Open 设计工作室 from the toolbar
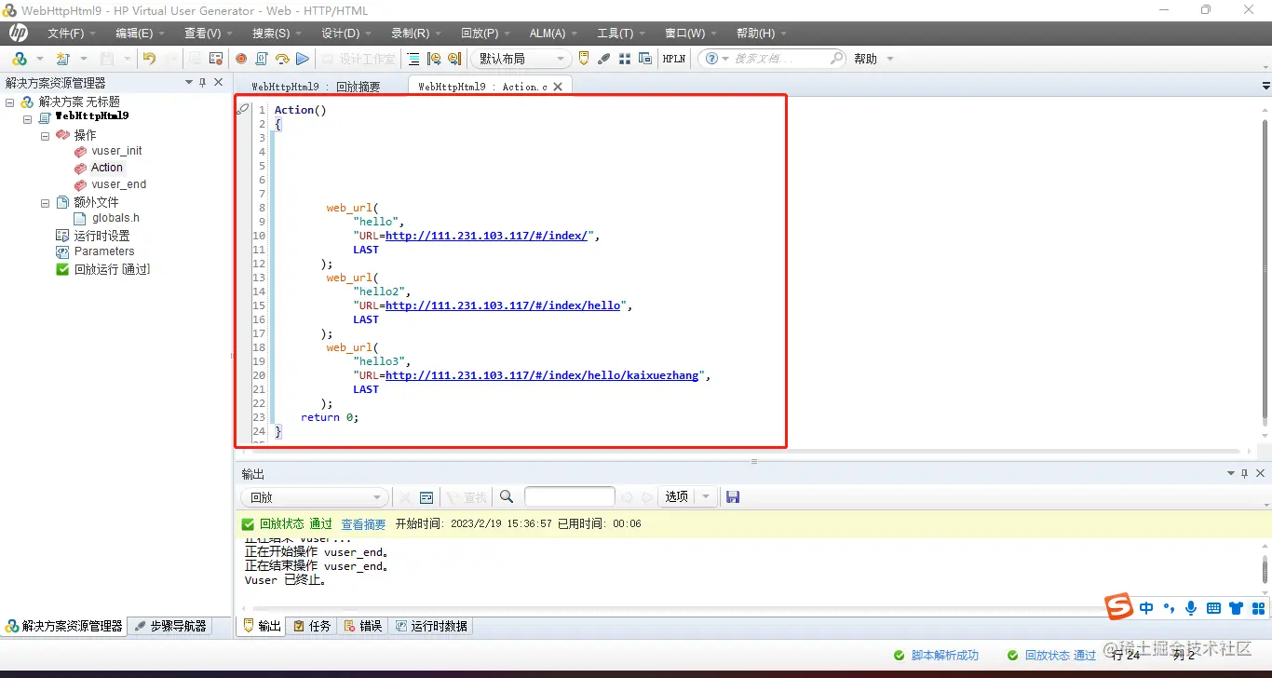This screenshot has width=1272, height=678. tap(363, 58)
